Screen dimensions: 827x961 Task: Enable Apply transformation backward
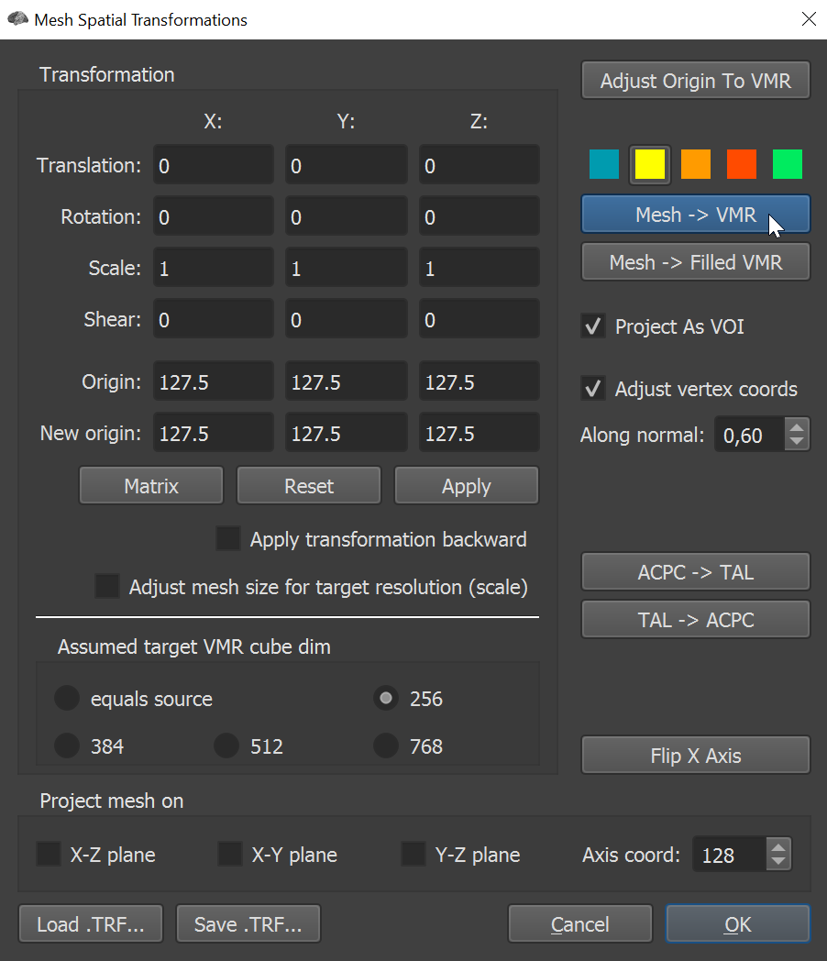point(228,538)
